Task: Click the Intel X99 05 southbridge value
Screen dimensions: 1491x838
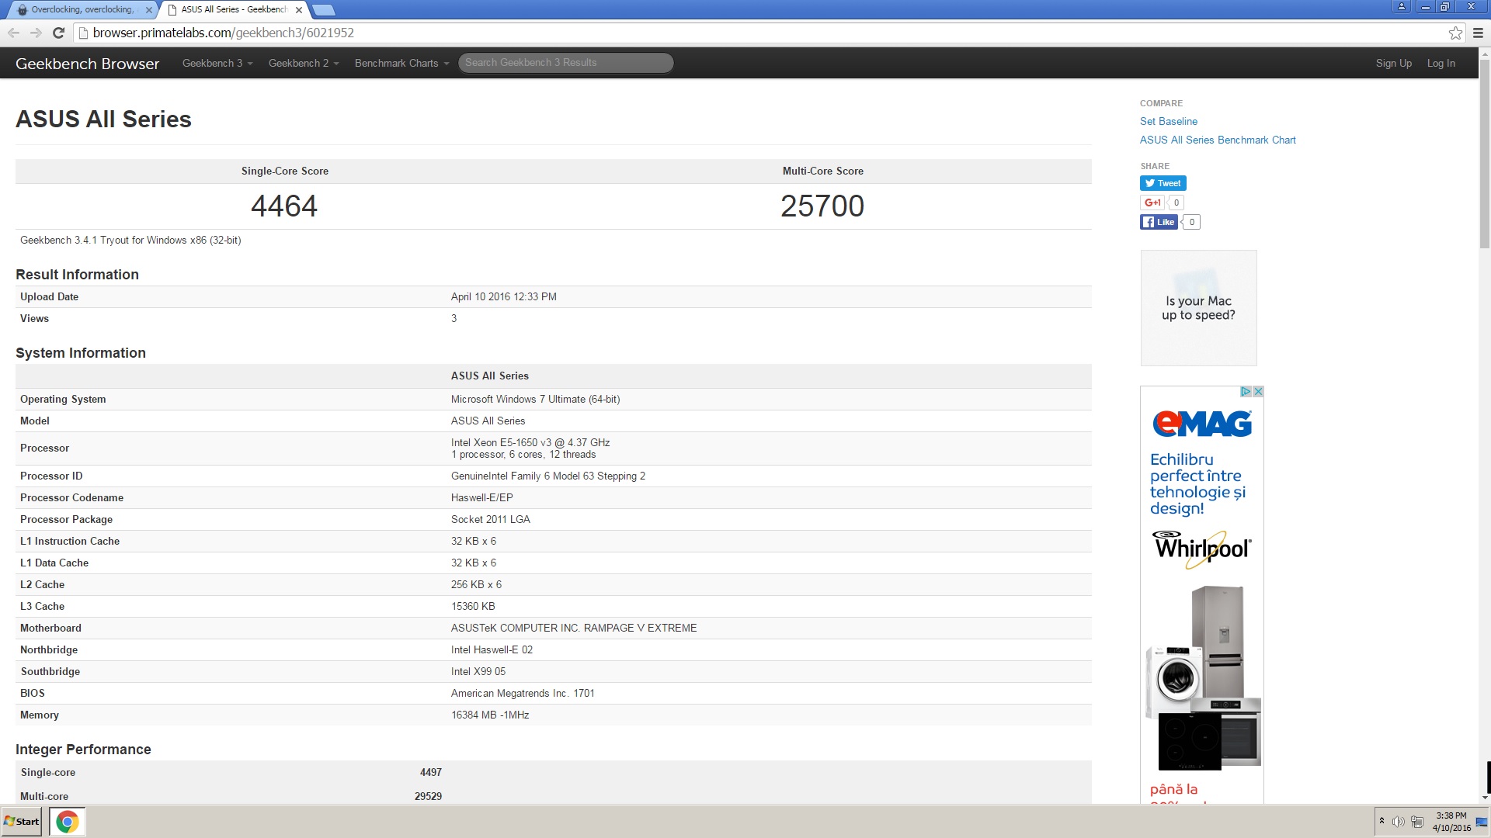Action: point(478,671)
